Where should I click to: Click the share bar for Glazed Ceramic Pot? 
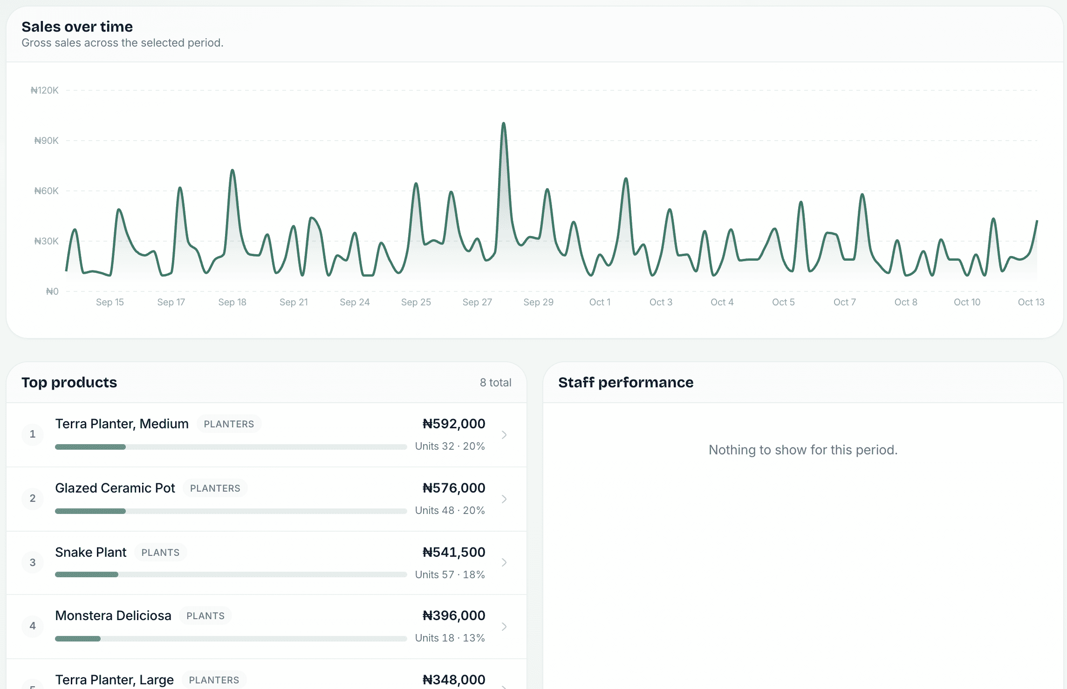coord(231,511)
